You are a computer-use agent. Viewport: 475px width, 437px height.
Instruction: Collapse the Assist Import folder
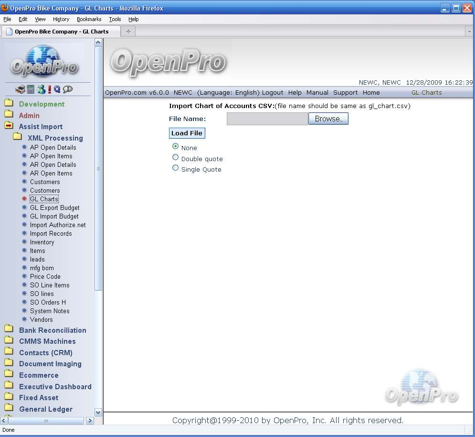9,126
